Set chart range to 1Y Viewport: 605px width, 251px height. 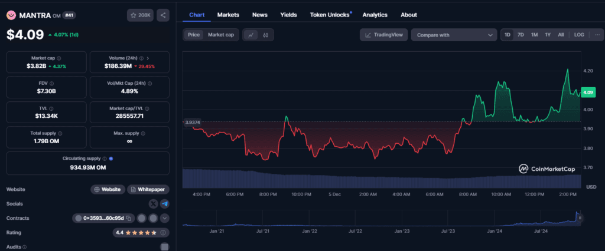click(548, 35)
